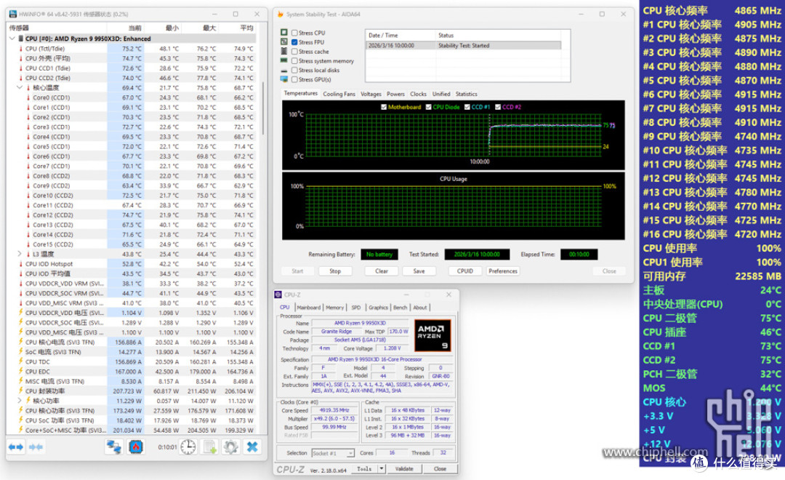785x480 pixels.
Task: Click the blue X close sensors icon
Action: click(x=252, y=447)
